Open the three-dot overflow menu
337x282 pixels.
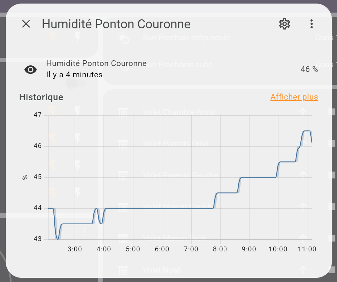(311, 24)
